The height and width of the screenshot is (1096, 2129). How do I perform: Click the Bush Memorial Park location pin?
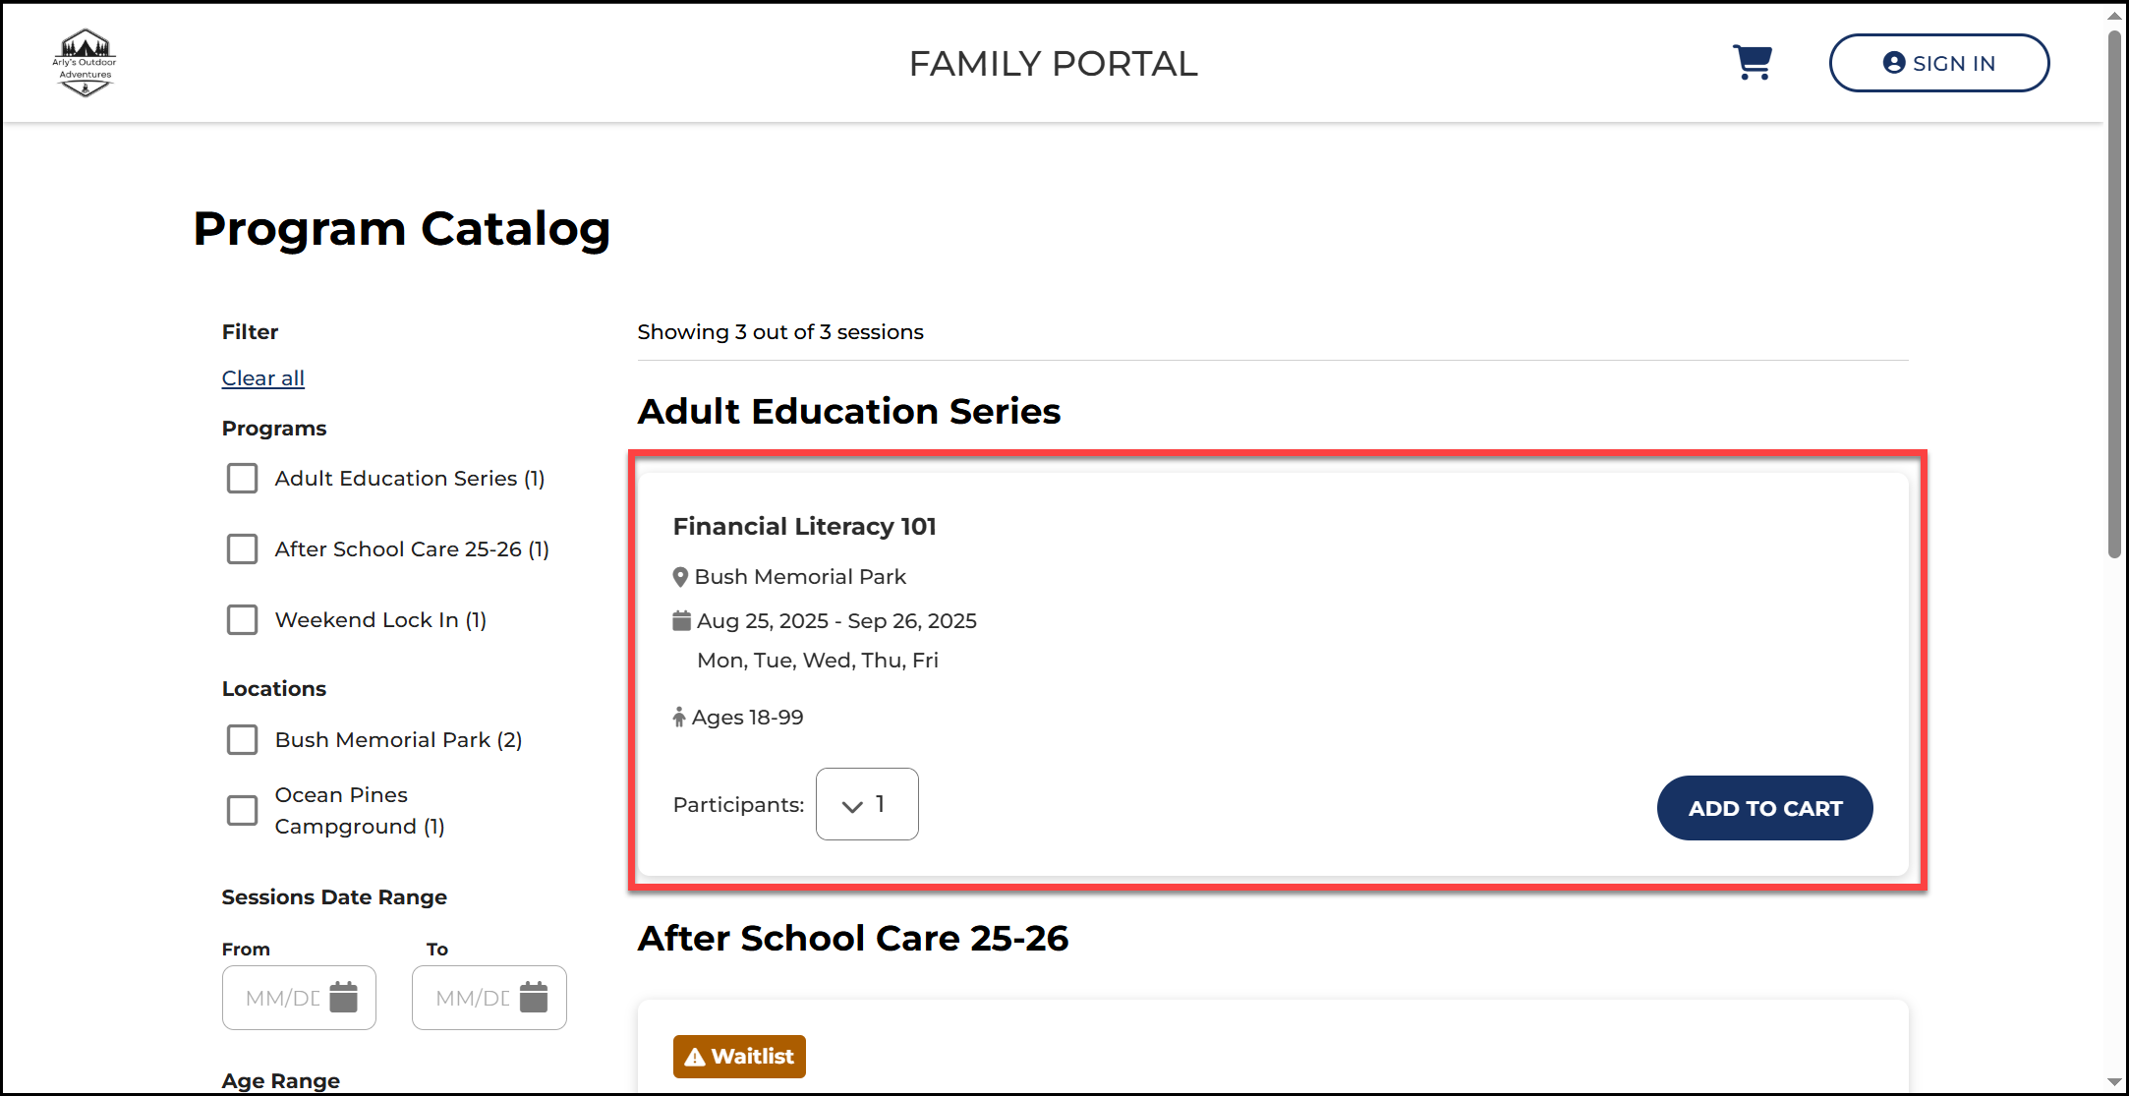click(680, 577)
